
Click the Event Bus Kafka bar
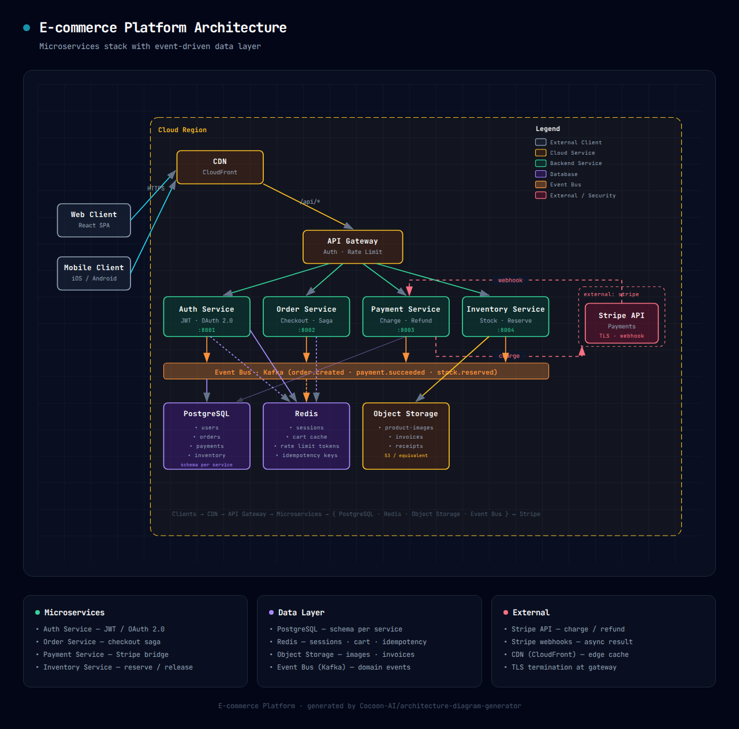pyautogui.click(x=356, y=372)
